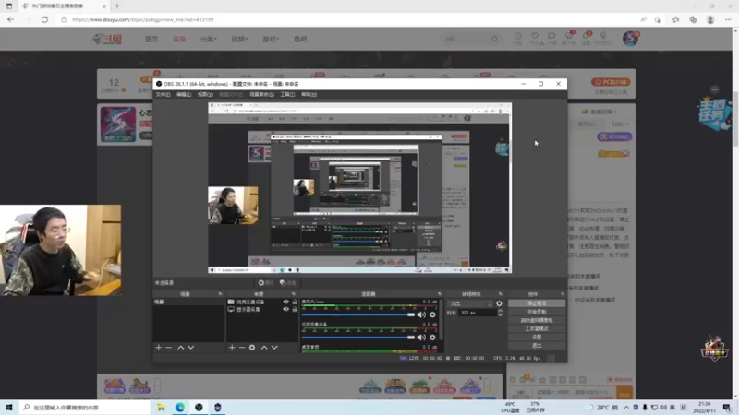Click the webcam thumbnail in OBS preview
739x415 pixels.
(233, 205)
